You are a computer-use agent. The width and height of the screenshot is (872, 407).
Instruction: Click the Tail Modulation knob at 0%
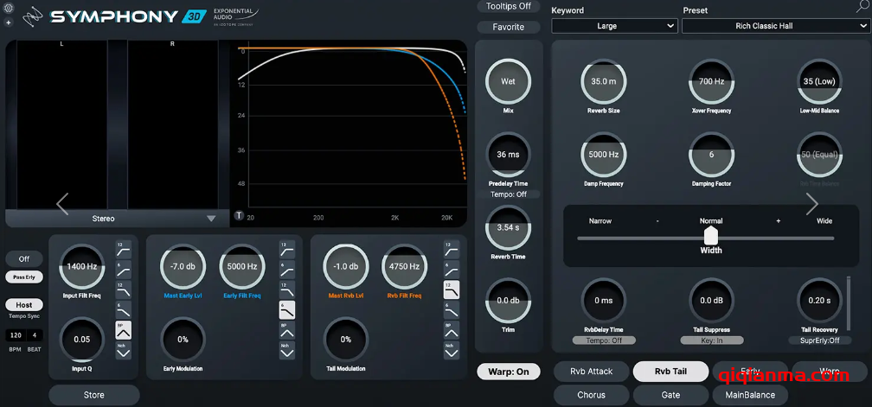click(346, 340)
